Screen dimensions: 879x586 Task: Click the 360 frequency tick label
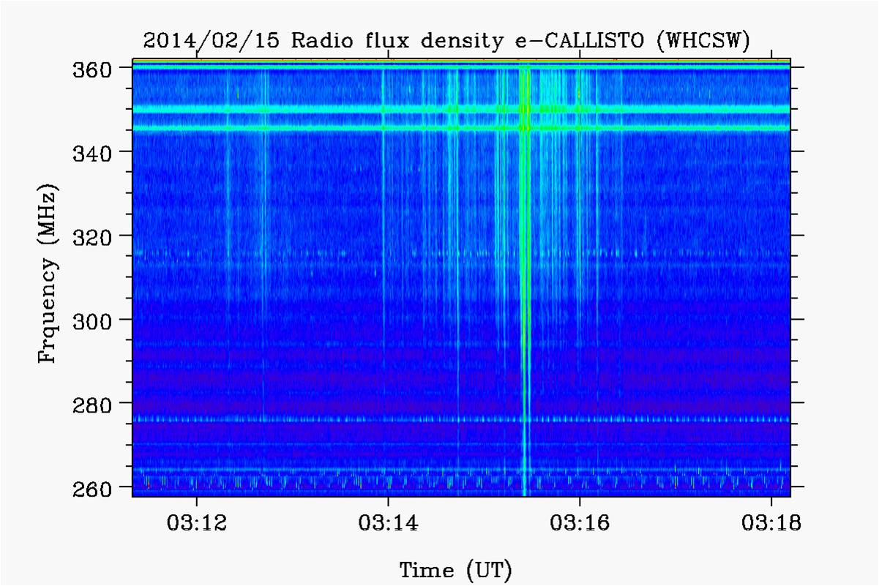click(x=91, y=70)
